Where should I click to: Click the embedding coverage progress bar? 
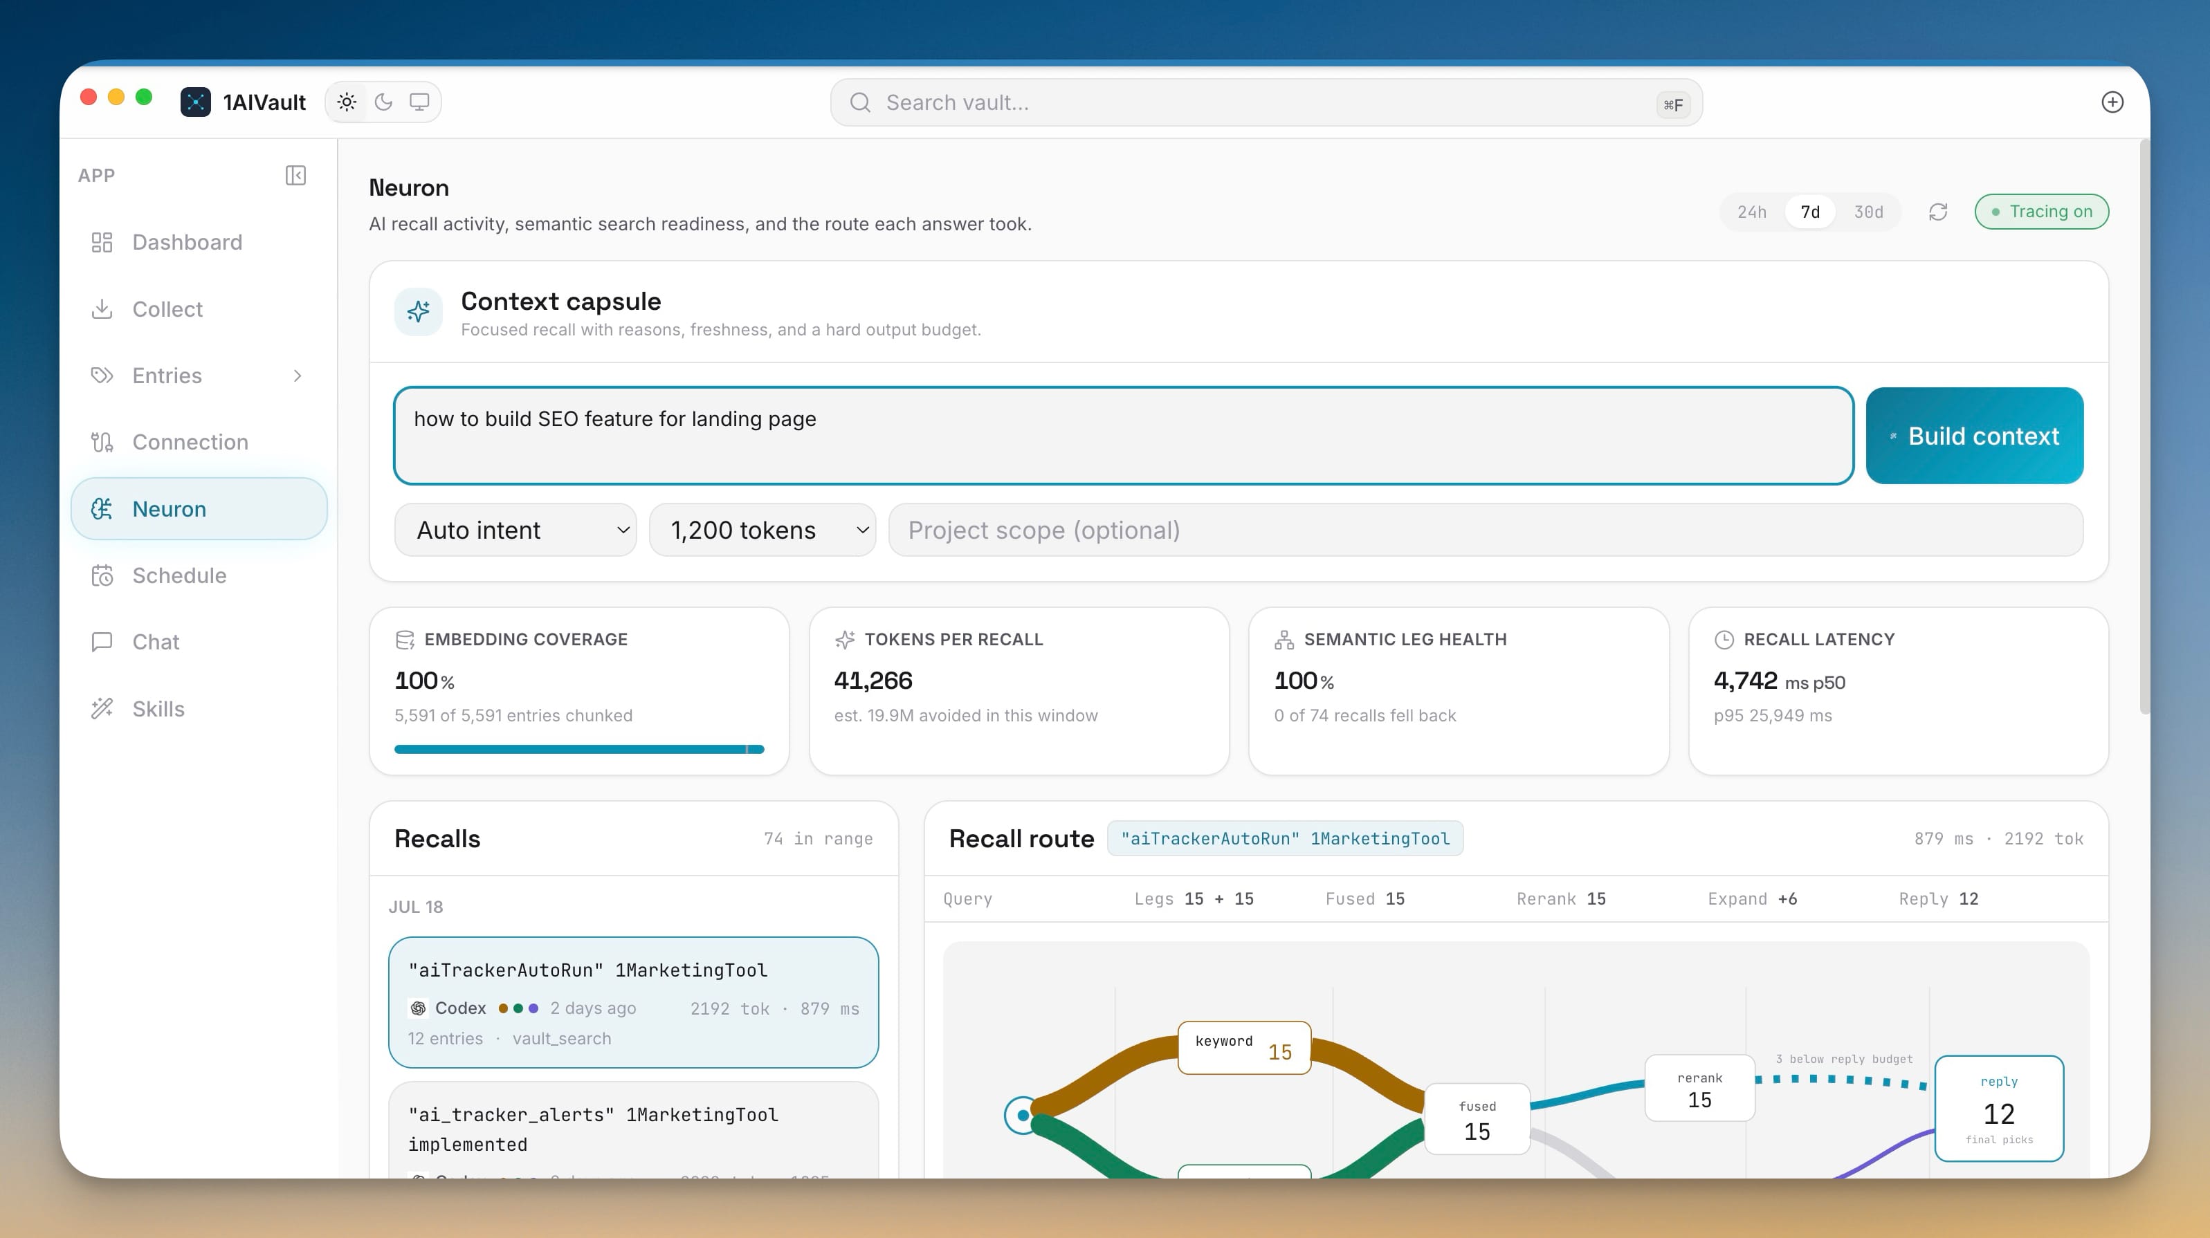(579, 749)
